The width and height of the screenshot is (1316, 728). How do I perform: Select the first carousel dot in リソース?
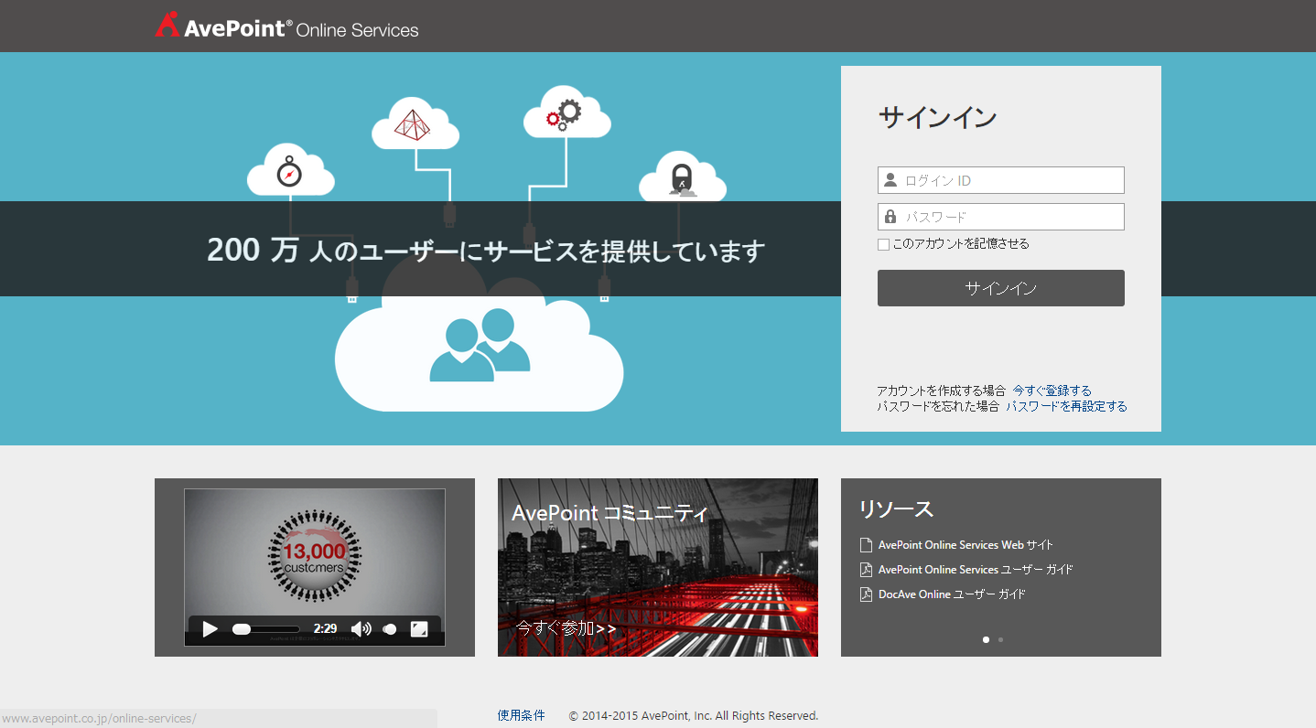pyautogui.click(x=986, y=640)
